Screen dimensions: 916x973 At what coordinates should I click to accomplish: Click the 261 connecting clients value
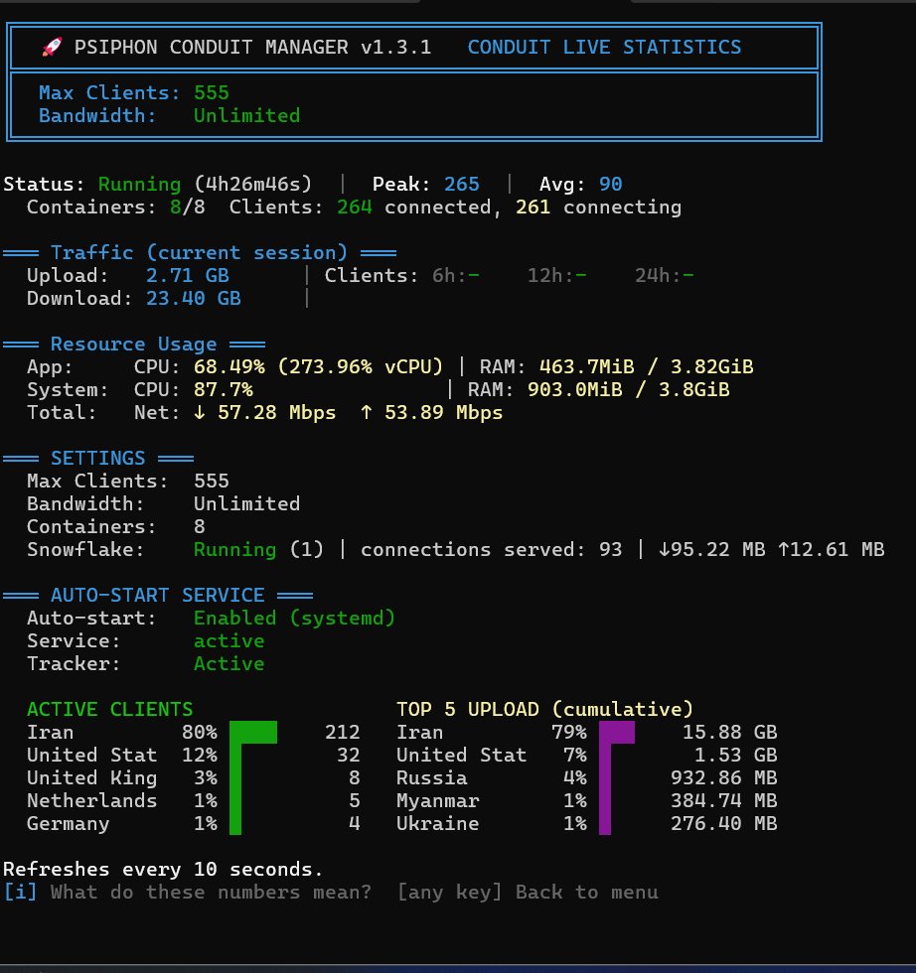coord(533,207)
